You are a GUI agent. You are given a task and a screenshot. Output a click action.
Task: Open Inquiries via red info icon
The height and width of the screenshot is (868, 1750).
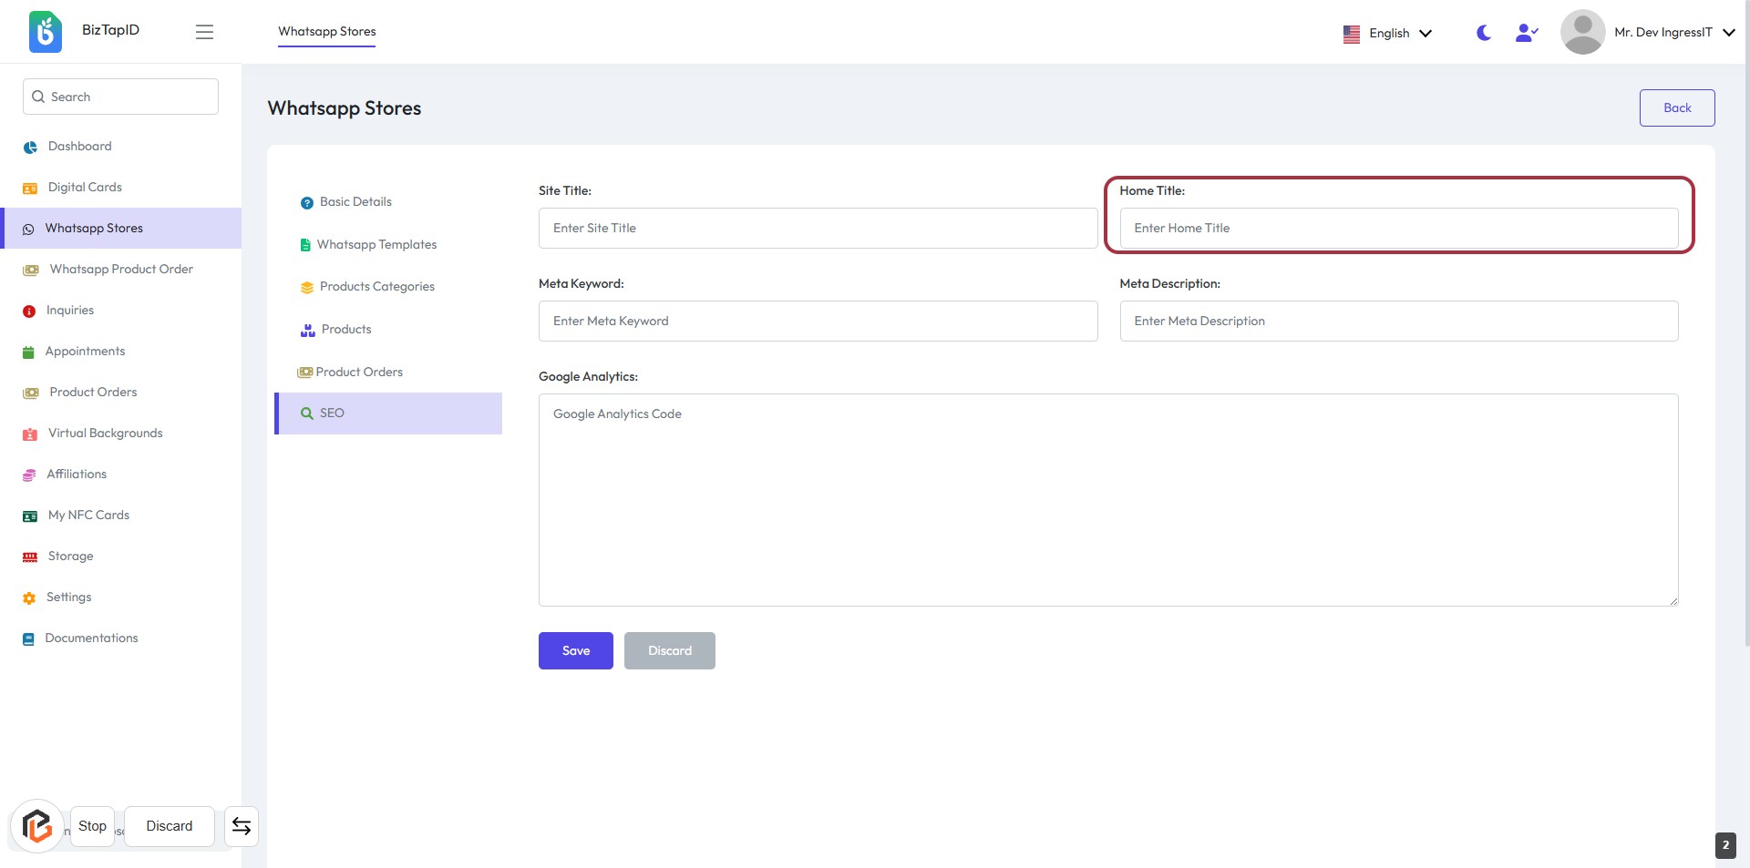pyautogui.click(x=29, y=311)
